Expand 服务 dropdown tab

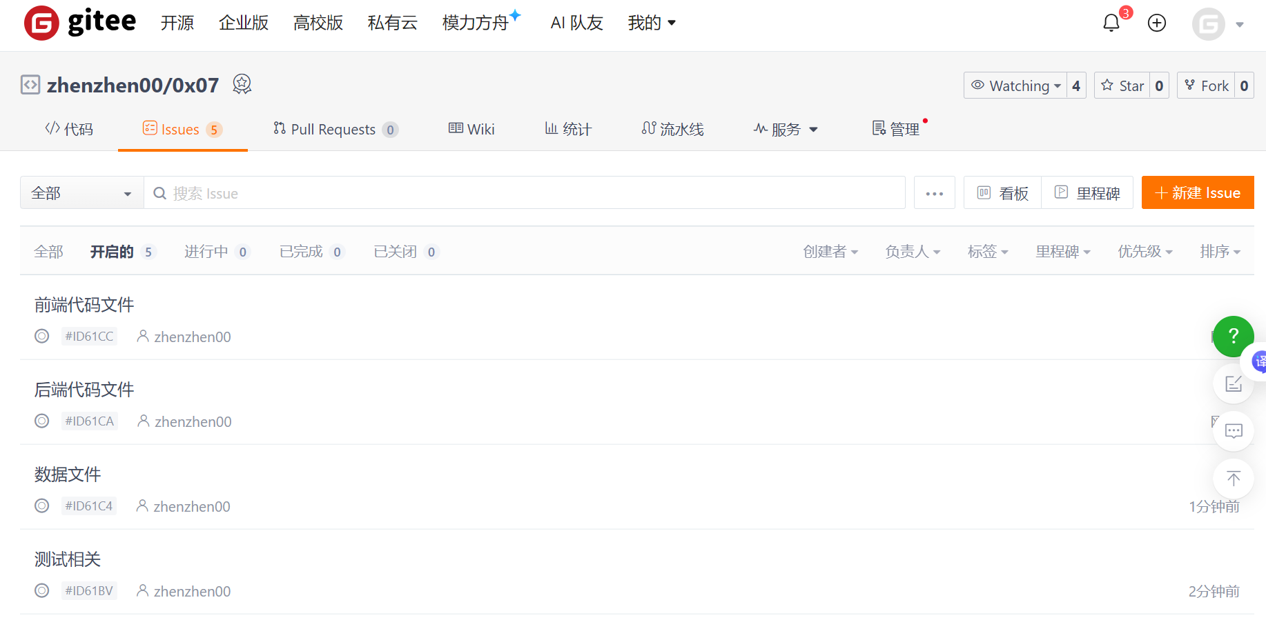point(786,129)
